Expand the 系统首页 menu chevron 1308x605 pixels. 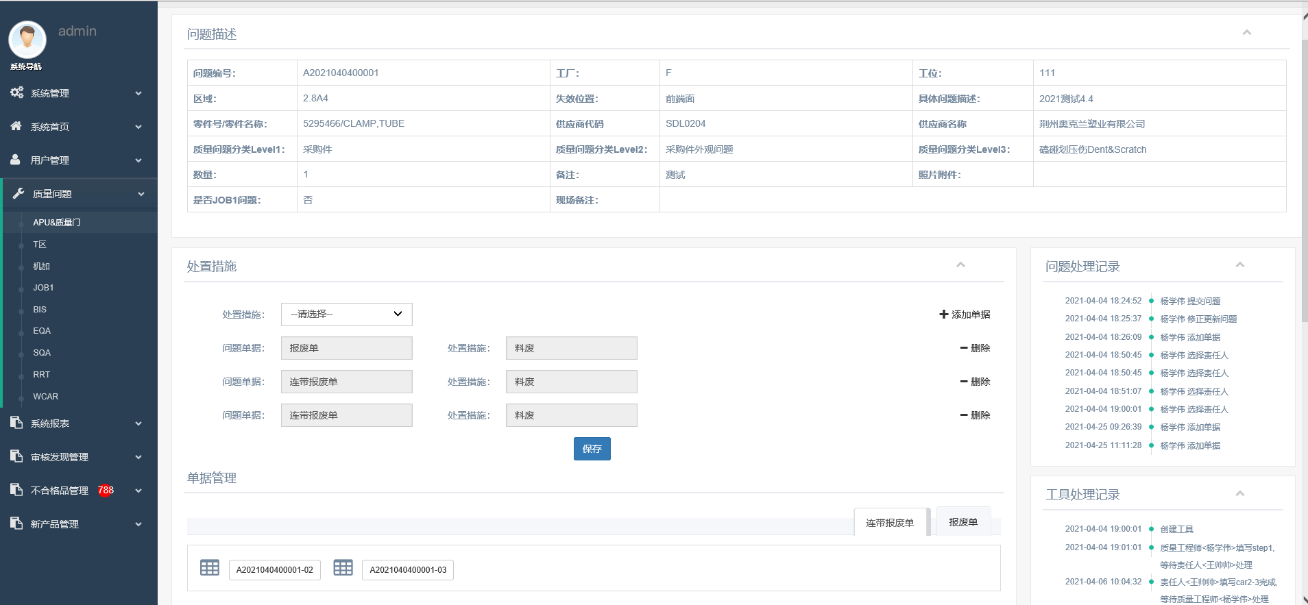point(138,127)
